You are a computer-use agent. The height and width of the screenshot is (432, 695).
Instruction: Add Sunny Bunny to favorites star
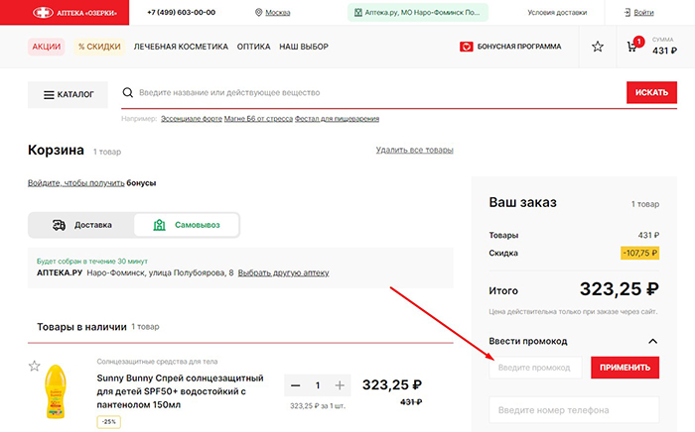coord(35,366)
